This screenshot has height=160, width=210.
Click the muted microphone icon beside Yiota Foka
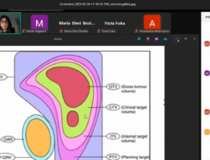click(99, 31)
